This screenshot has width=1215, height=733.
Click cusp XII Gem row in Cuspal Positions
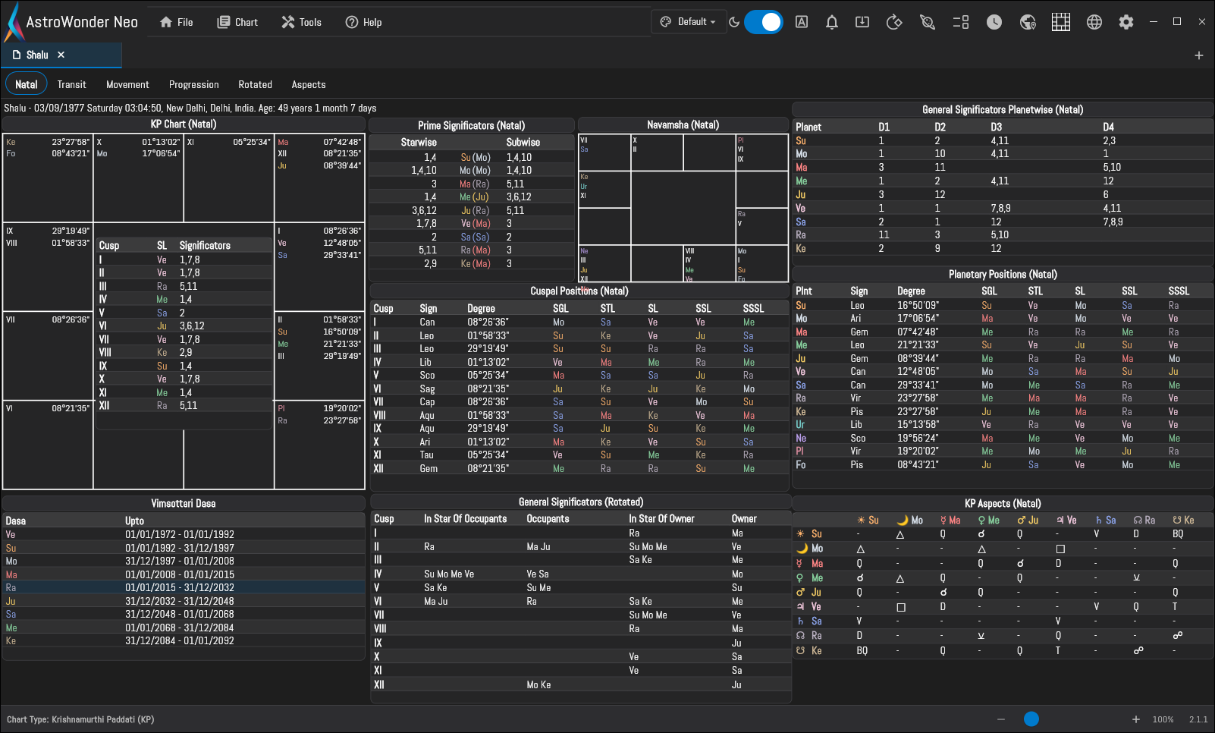579,468
